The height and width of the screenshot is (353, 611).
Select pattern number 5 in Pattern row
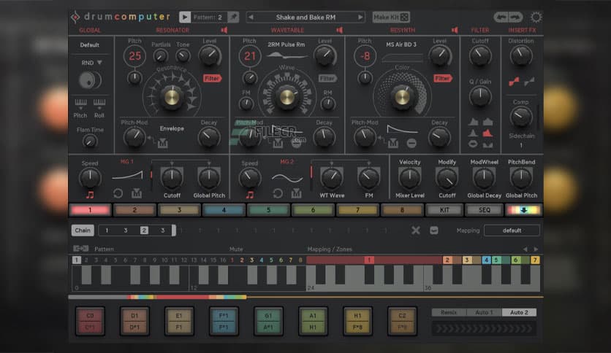[x=115, y=260]
